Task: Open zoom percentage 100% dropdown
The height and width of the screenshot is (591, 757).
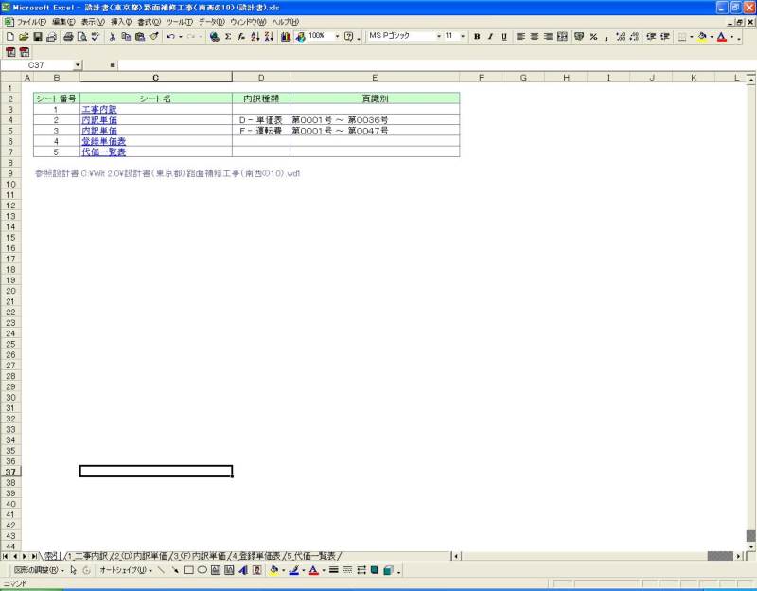Action: click(x=337, y=36)
